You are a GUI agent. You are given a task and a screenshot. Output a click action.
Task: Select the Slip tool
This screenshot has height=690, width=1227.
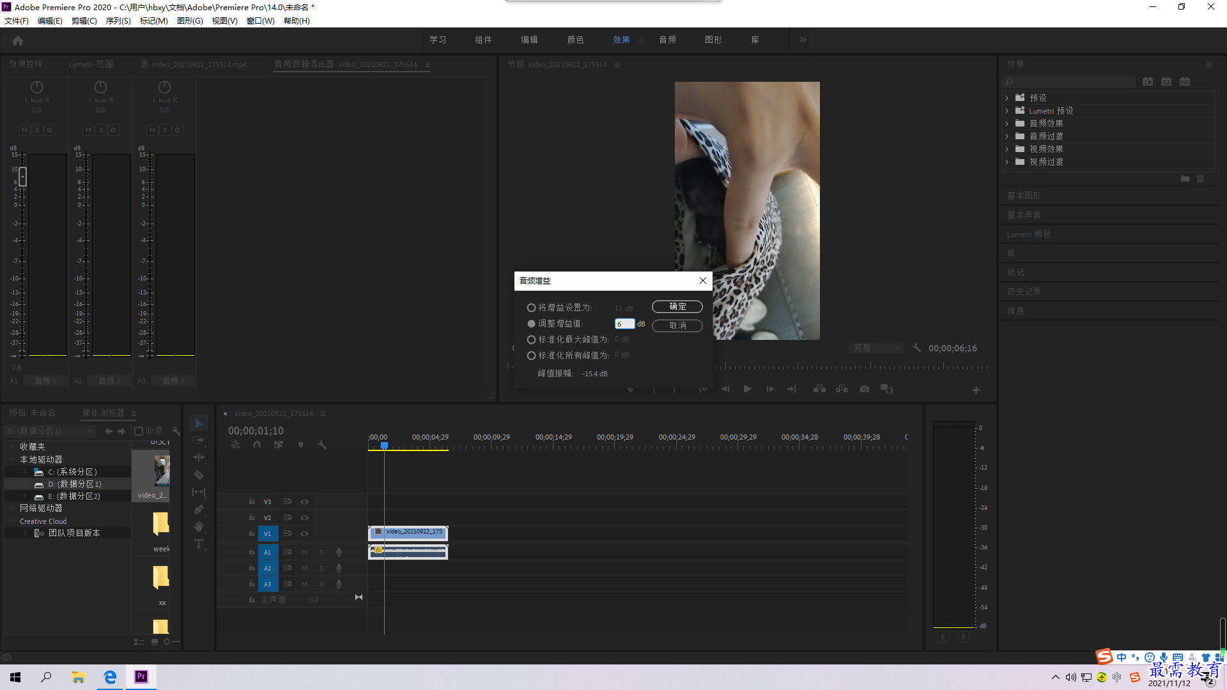point(199,492)
